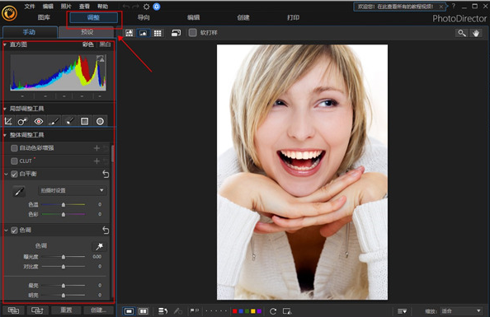Switch to the 打印 print module
Viewport: 490px width, 317px height.
click(x=293, y=17)
